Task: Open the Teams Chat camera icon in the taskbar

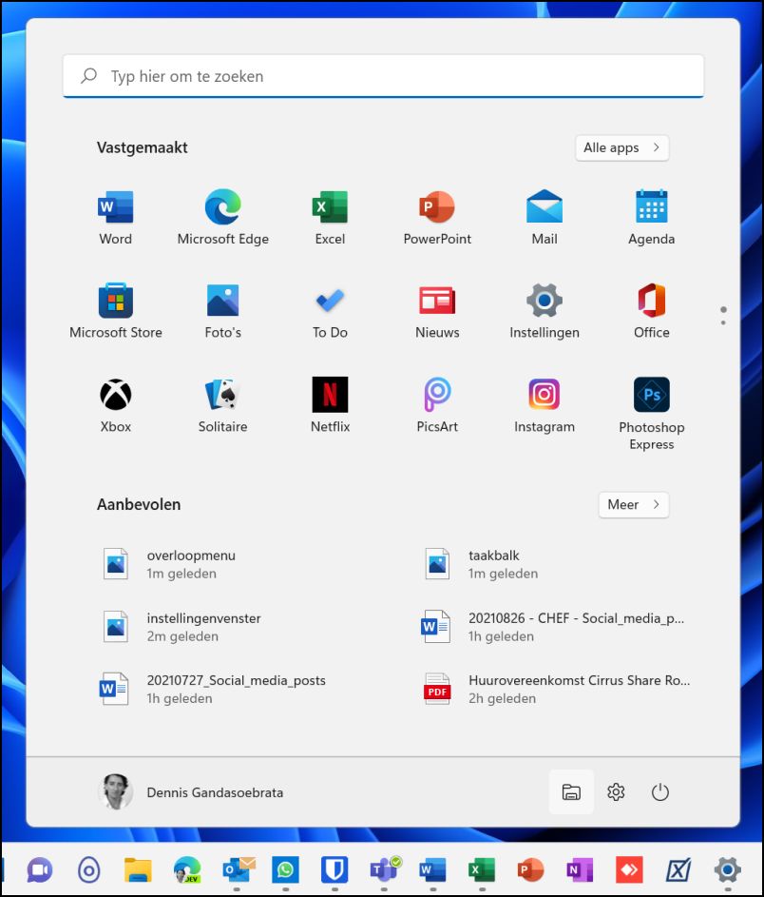Action: [x=40, y=870]
